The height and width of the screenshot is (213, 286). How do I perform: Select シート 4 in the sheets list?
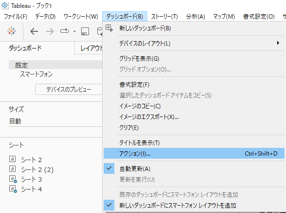tap(31, 189)
